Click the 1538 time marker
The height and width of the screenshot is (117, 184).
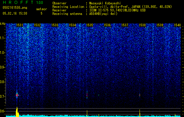[x=142, y=25]
